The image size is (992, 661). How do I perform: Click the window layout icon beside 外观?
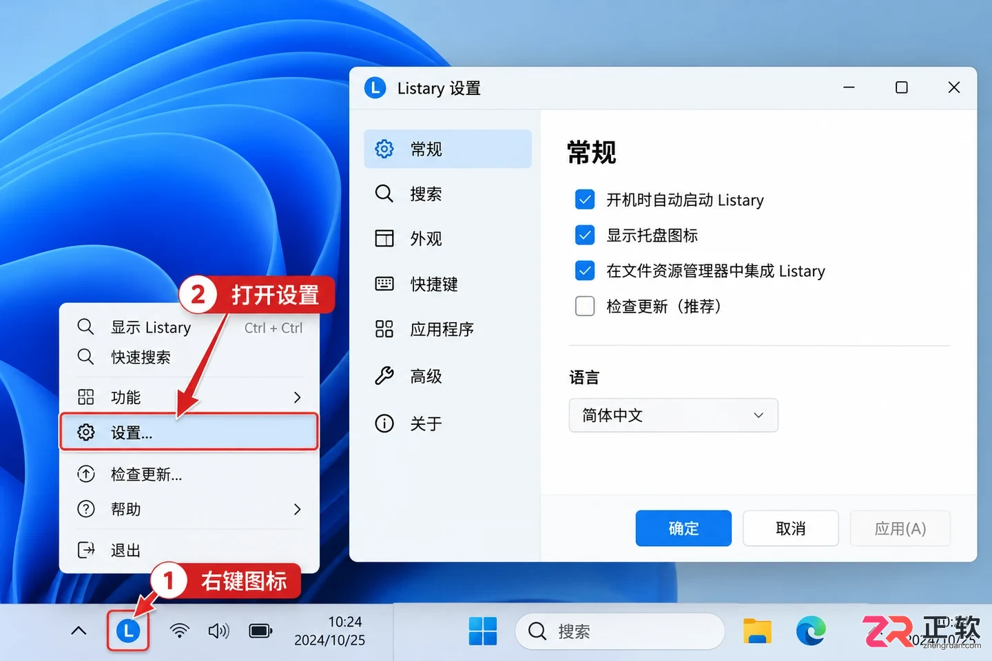384,238
